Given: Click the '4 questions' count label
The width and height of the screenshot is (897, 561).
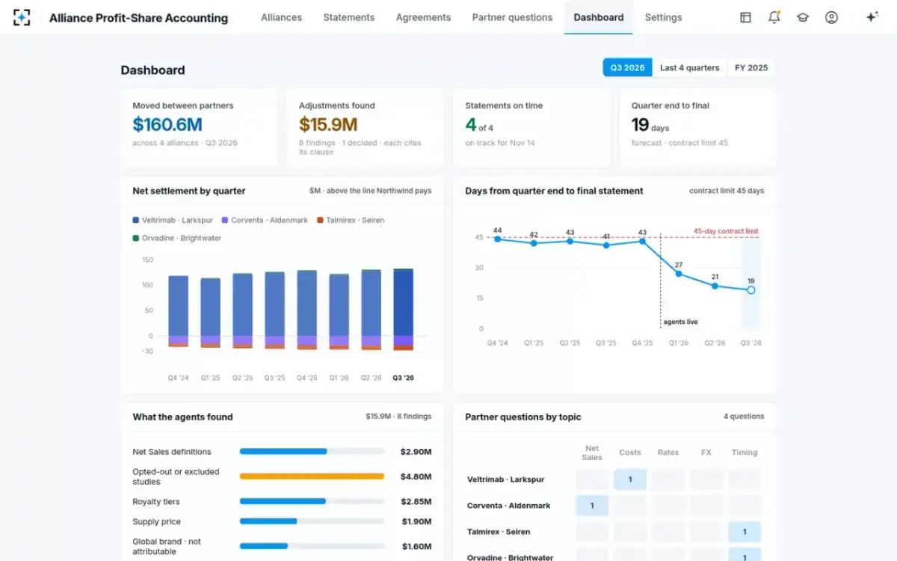Looking at the screenshot, I should 744,417.
